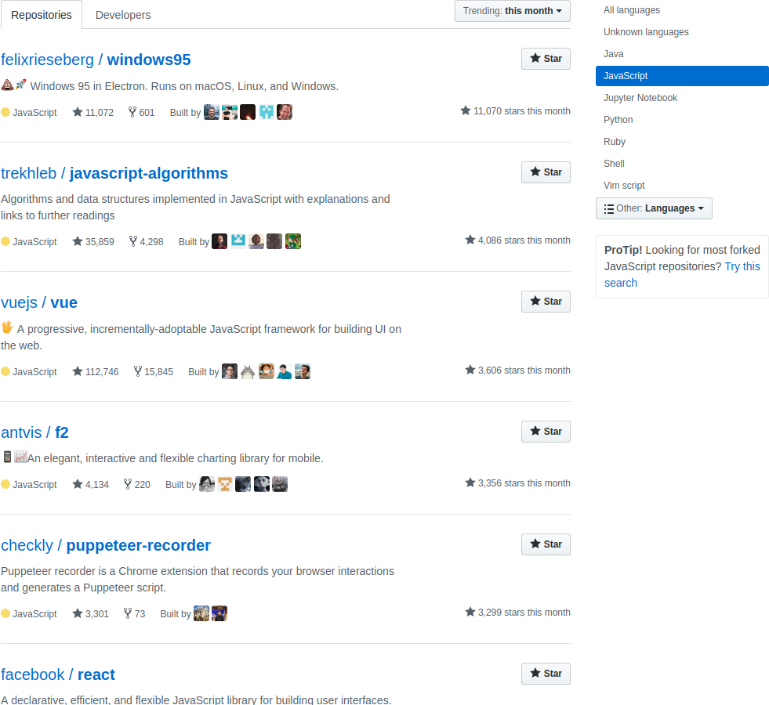Select Jupyter Notebook in language list
769x705 pixels.
[640, 98]
